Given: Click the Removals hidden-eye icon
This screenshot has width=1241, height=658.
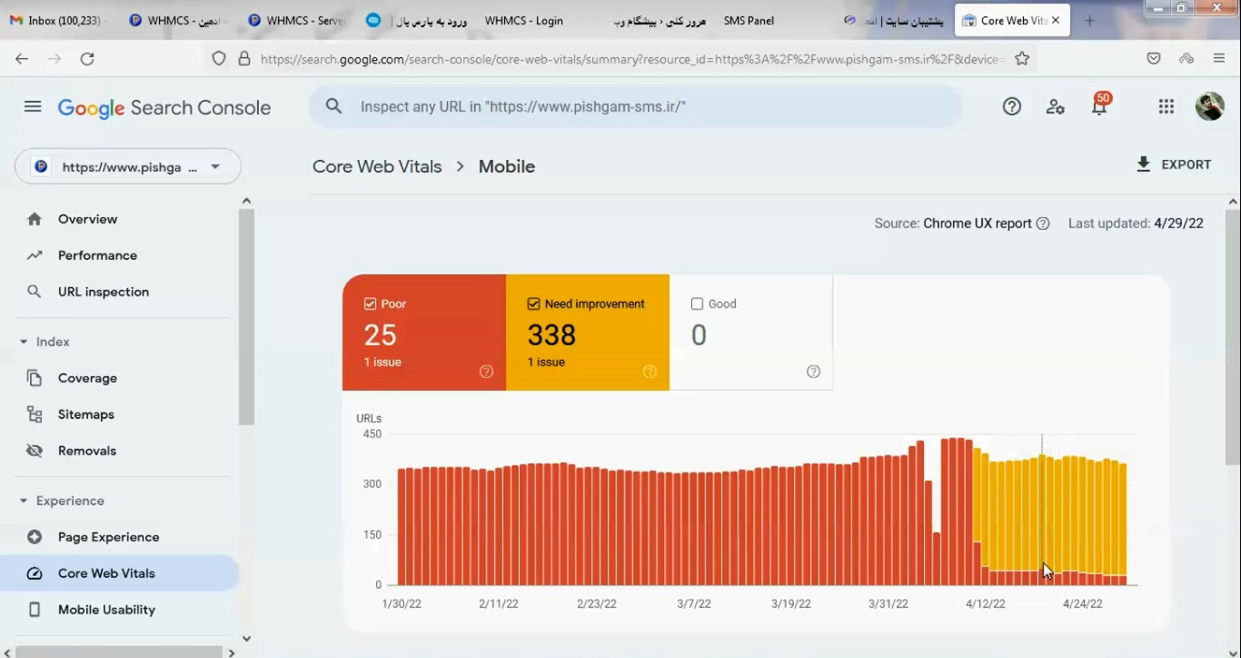Looking at the screenshot, I should click(x=35, y=451).
